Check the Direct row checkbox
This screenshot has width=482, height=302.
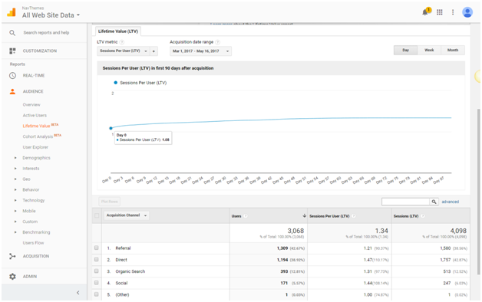point(97,259)
